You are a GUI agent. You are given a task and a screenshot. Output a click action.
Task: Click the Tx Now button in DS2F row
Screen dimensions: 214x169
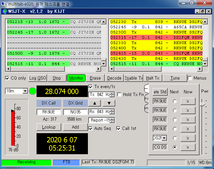pos(188,138)
